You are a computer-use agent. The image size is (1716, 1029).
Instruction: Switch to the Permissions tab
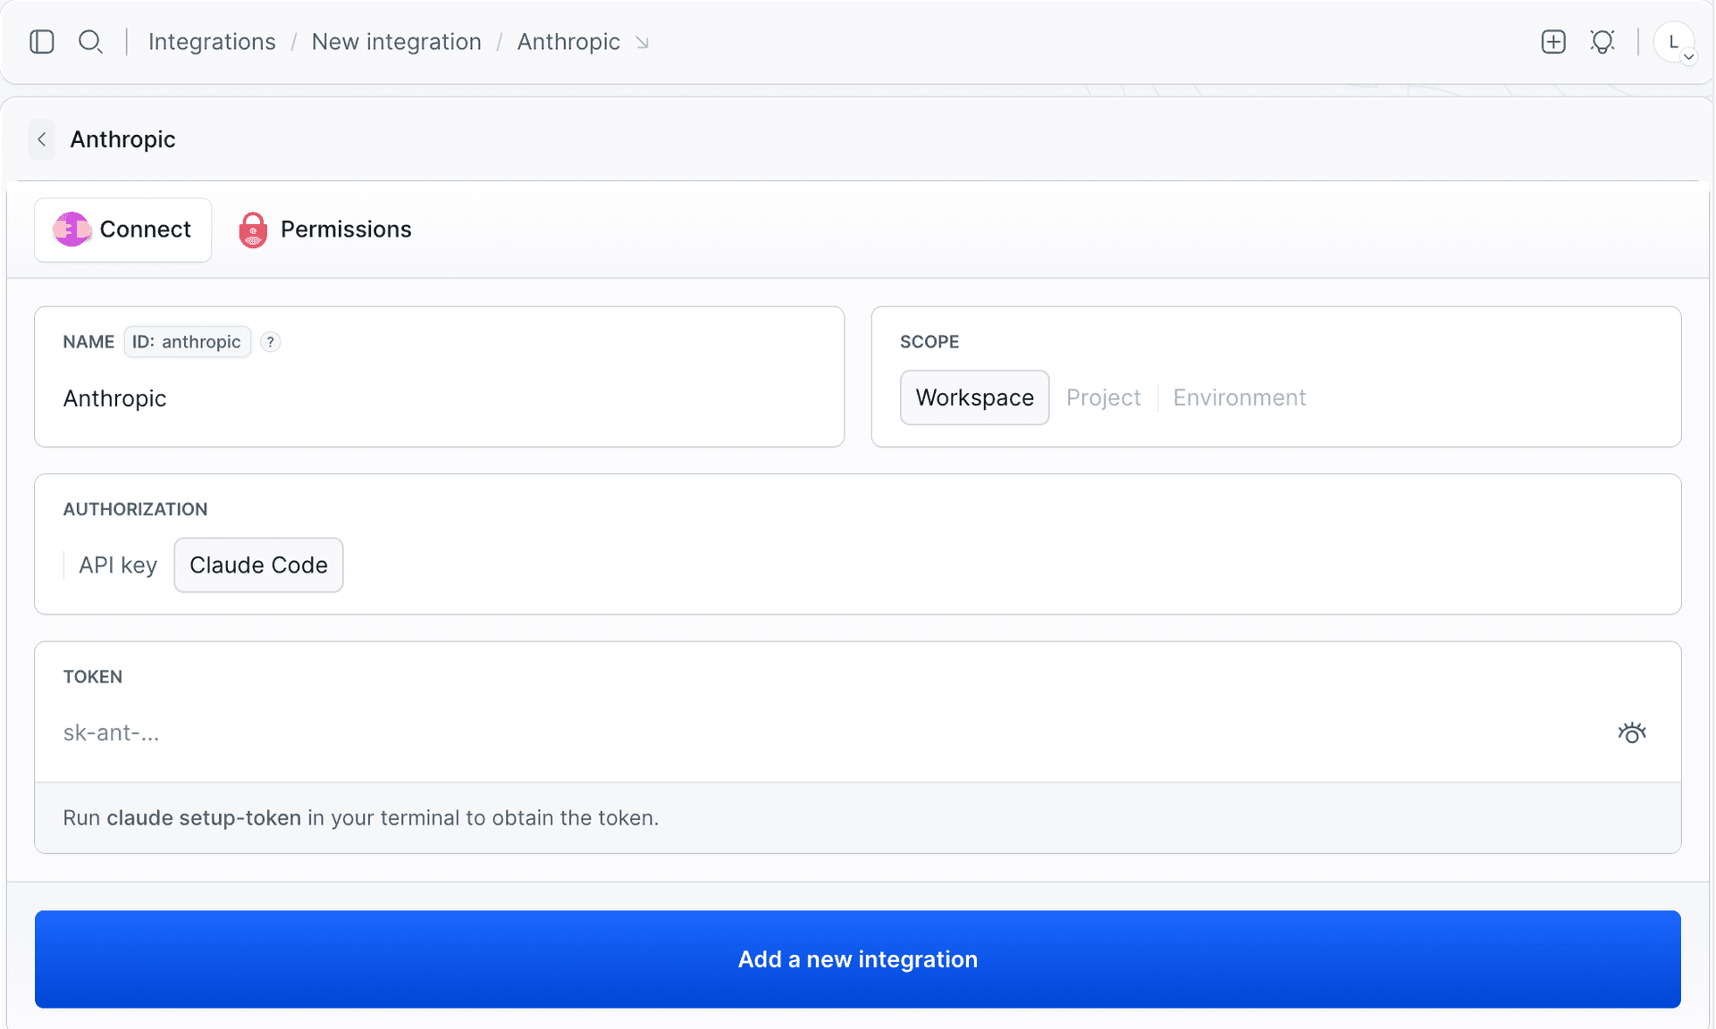pos(325,230)
